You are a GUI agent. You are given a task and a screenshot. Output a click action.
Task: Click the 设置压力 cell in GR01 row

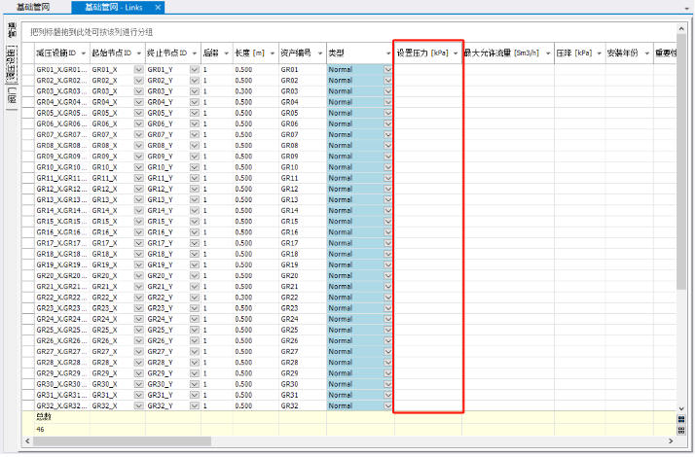[426, 70]
